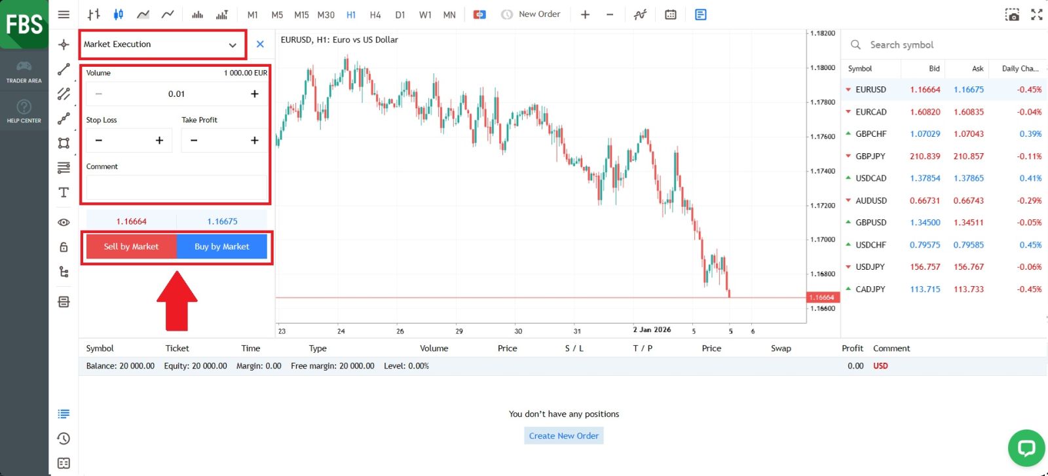1048x476 pixels.
Task: Increase the order volume with plus
Action: pyautogui.click(x=255, y=94)
